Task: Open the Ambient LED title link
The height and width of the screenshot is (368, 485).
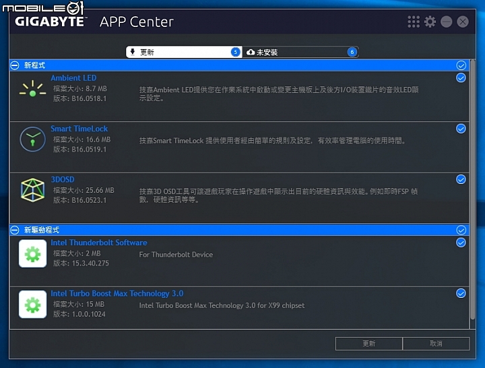Action: click(x=73, y=78)
